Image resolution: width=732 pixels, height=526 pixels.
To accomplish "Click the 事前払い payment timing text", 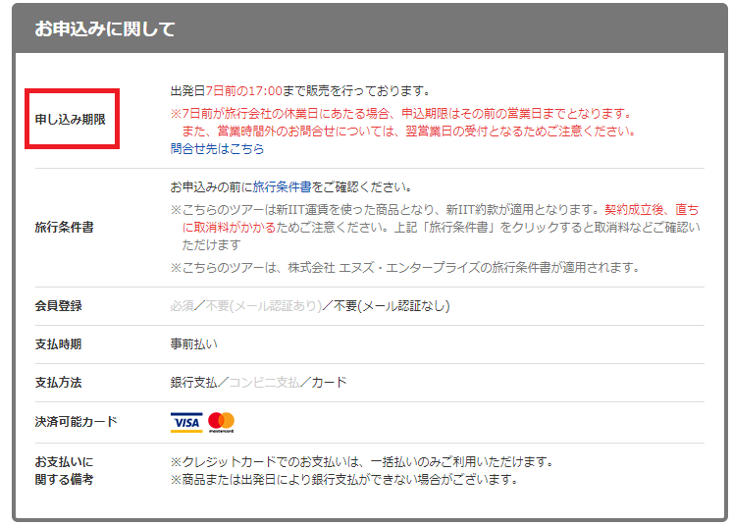I will pos(193,344).
